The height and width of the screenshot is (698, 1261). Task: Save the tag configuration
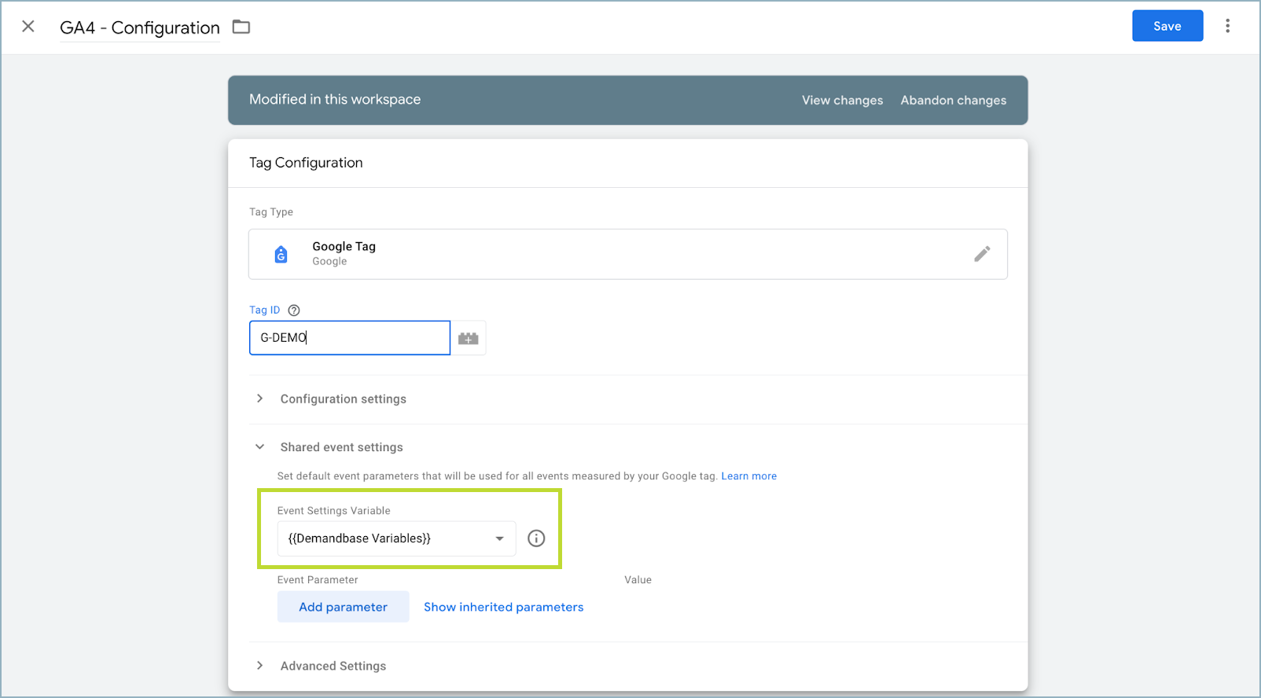[1167, 26]
